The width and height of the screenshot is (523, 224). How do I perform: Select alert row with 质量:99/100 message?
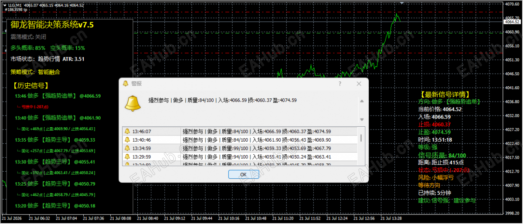click(x=240, y=148)
